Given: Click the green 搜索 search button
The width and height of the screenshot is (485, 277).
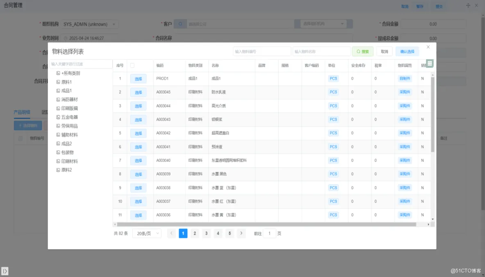Looking at the screenshot, I should 363,52.
